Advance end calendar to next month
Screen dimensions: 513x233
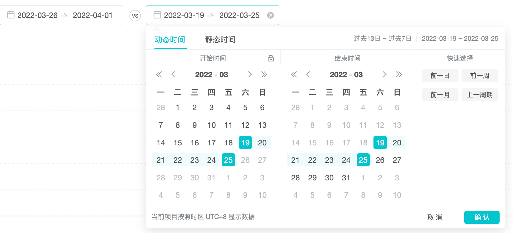tap(384, 75)
